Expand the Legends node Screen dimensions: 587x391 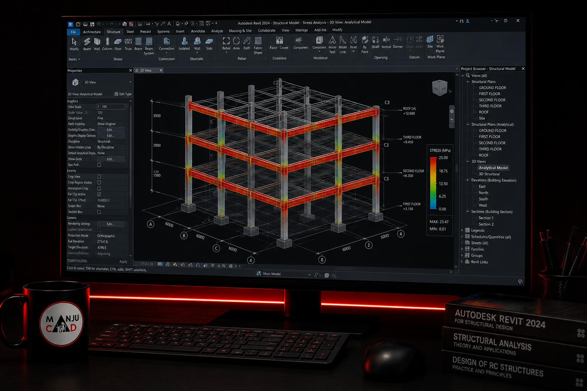click(x=462, y=230)
